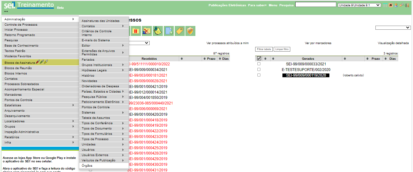Click the exit door (Sair) icon

tap(407, 5)
